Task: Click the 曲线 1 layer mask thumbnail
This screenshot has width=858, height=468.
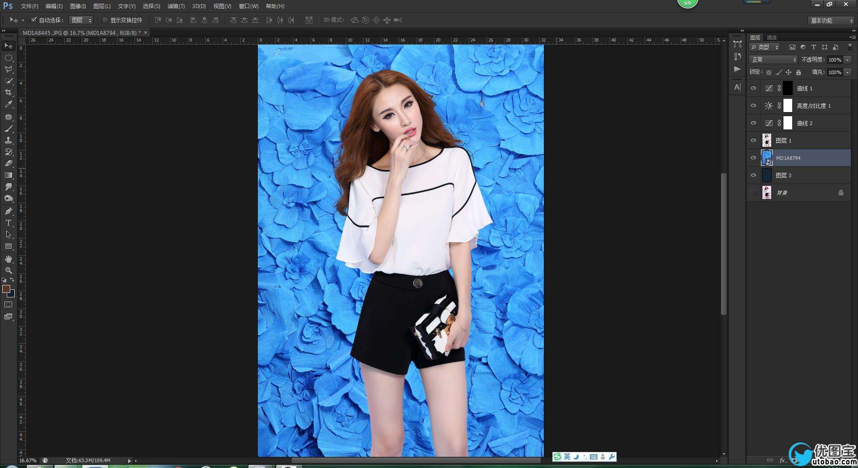Action: click(x=788, y=88)
